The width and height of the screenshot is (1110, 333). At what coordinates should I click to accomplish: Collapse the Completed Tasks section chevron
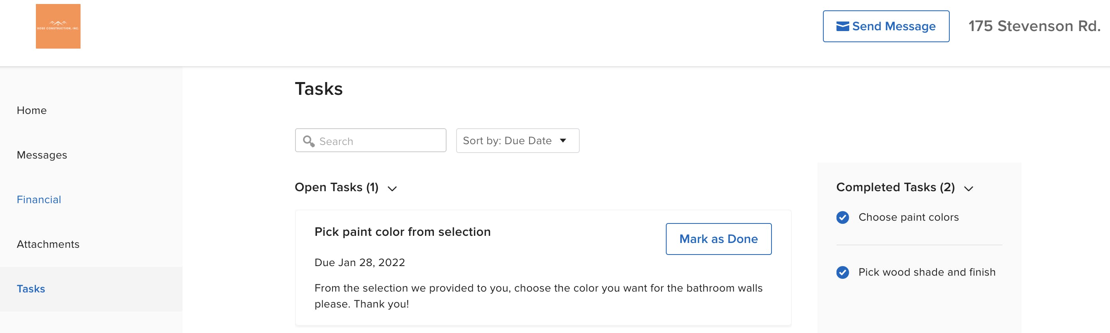[x=968, y=188]
